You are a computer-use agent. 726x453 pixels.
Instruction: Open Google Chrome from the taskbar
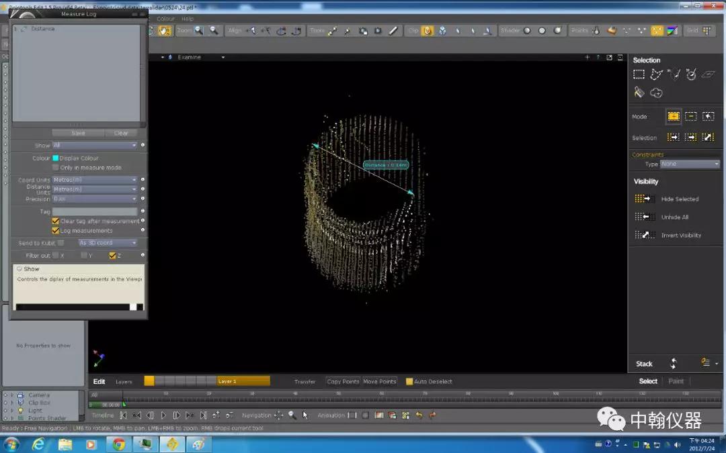click(119, 444)
